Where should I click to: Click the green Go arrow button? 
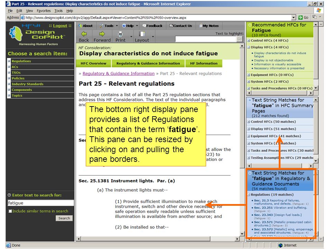[x=300, y=17]
